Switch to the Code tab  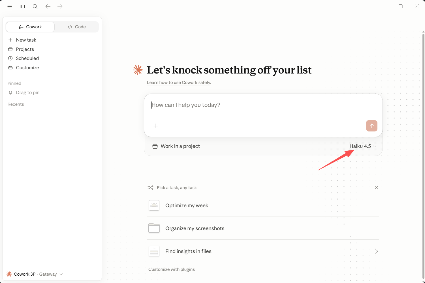point(77,27)
